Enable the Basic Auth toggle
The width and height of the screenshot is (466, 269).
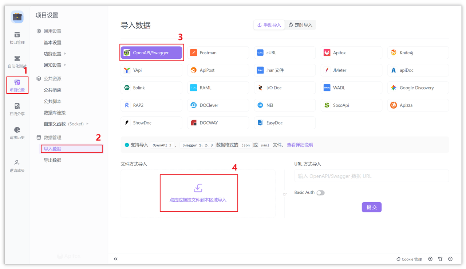320,192
